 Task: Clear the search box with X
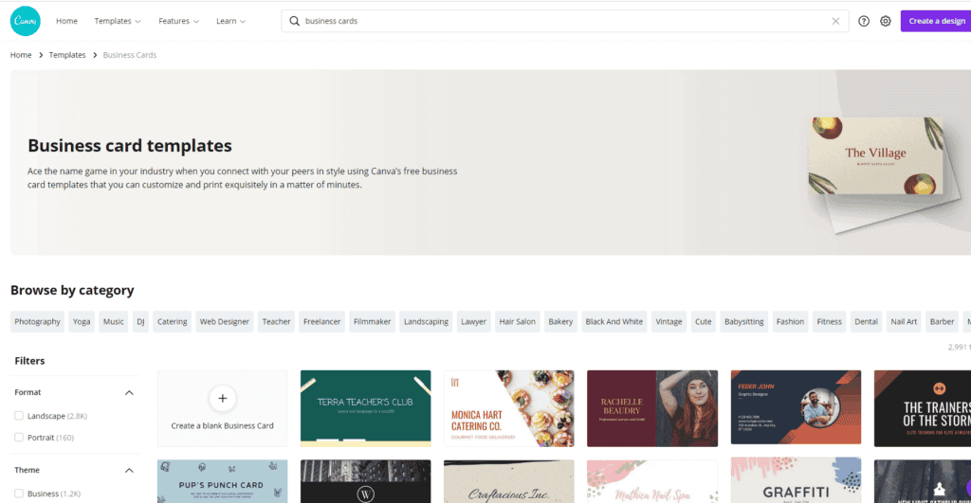pos(835,21)
